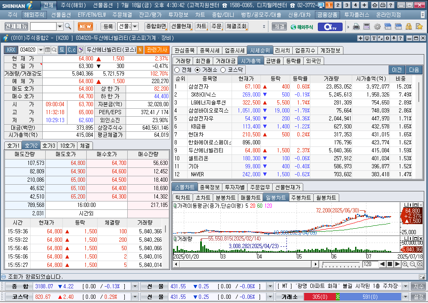Expand the menu bar overflow arrow on the right
This screenshot has width=428, height=303.
click(x=423, y=15)
